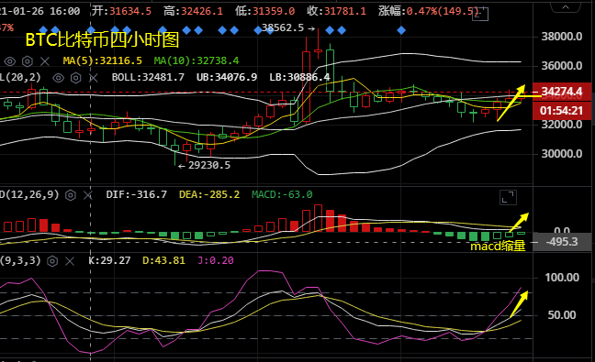Remove the (9,3,3) KDJ indicator with its X

[x=70, y=261]
